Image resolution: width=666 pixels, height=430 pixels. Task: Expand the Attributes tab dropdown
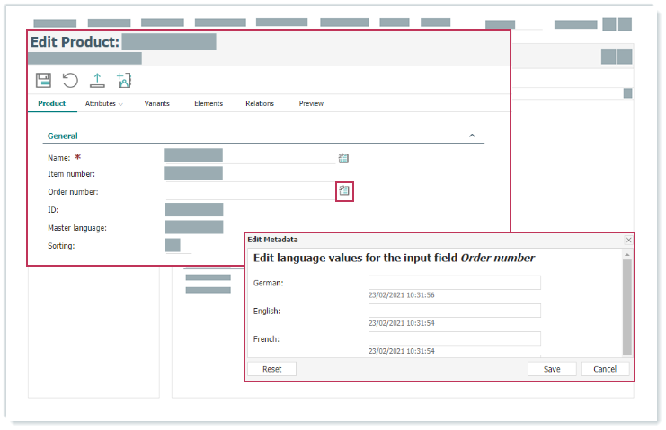click(104, 104)
